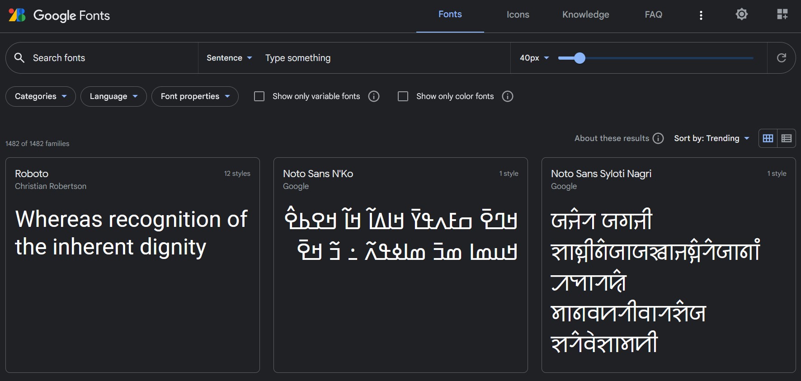Screen dimensions: 801x381
Task: Click 1 style label on Syloti Nagri card
Action: [x=777, y=174]
